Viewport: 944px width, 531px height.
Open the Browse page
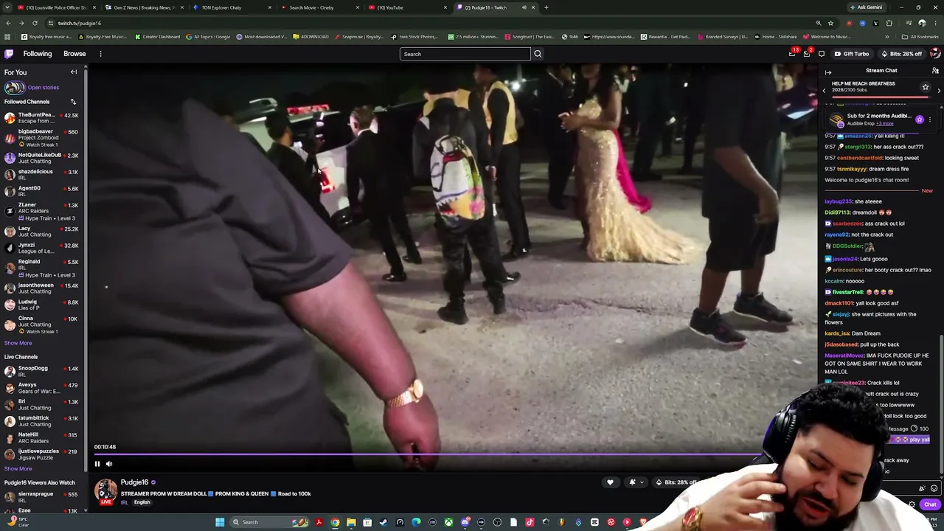click(74, 54)
